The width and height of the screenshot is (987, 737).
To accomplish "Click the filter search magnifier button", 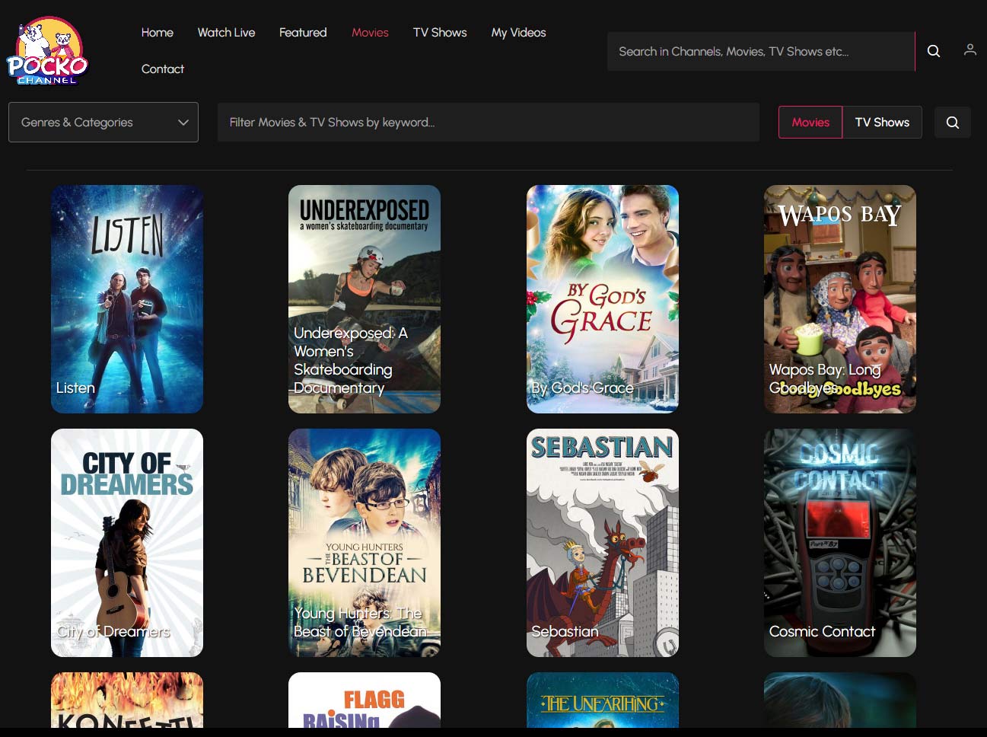I will [x=952, y=123].
